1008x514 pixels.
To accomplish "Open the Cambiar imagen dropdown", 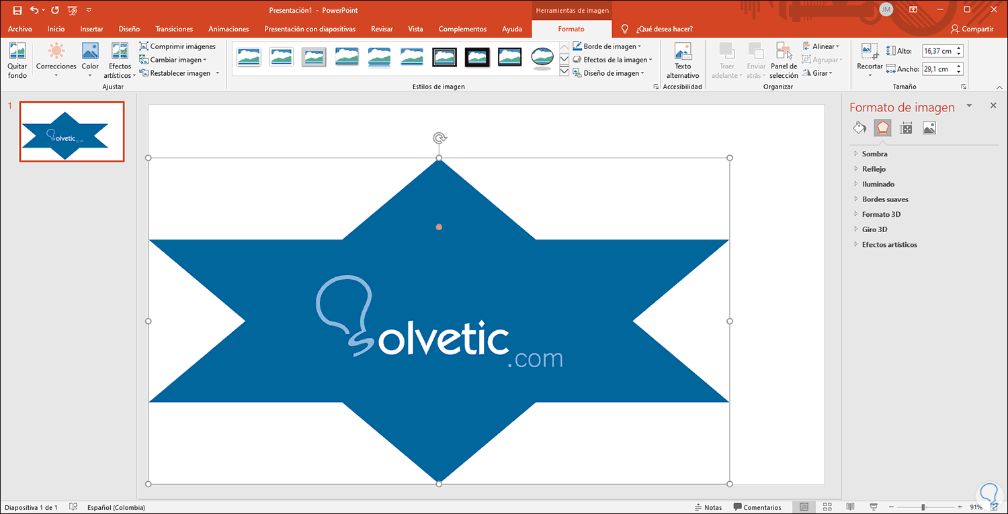I will coord(173,60).
